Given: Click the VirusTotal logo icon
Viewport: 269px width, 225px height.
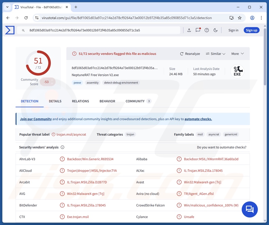Looking at the screenshot, I should click(x=10, y=30).
